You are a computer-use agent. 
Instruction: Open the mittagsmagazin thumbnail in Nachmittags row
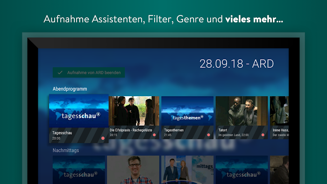point(187,170)
